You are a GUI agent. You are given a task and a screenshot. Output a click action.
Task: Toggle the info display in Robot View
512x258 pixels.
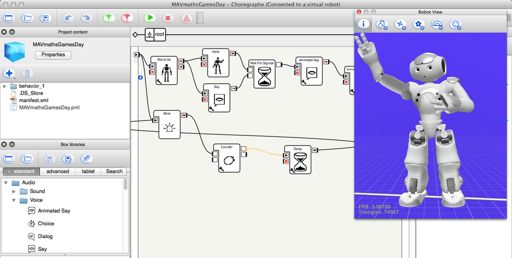(x=363, y=24)
